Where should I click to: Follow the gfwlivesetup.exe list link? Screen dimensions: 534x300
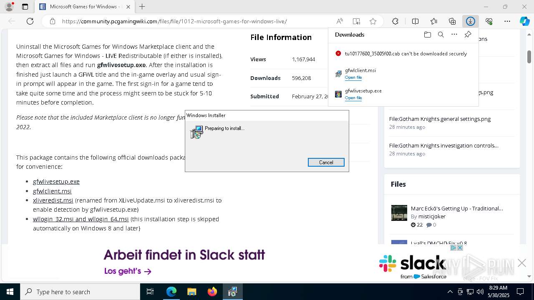[x=56, y=182]
